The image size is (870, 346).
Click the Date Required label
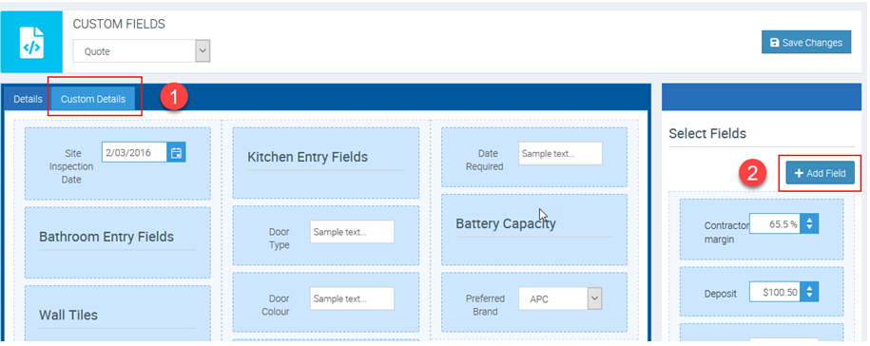click(485, 160)
